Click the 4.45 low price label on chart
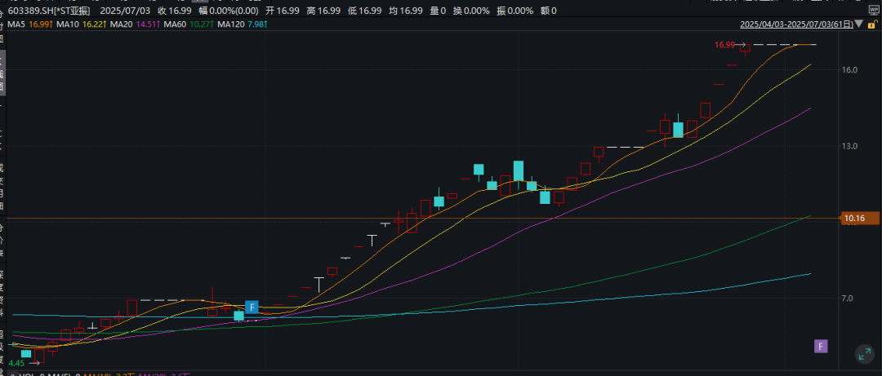This screenshot has height=376, width=882. pyautogui.click(x=16, y=363)
